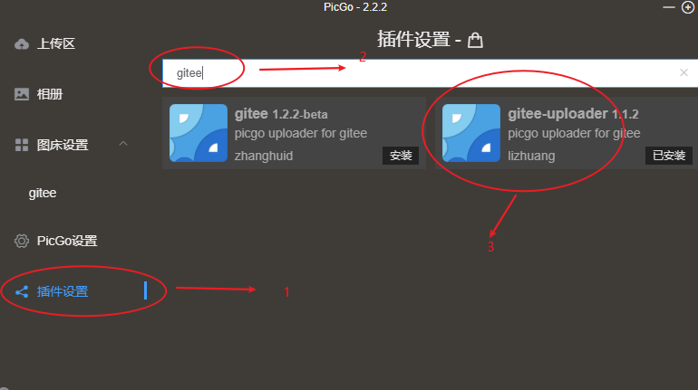Viewport: 698px width, 390px height.
Task: Click the upload area cloud icon
Action: (x=22, y=44)
